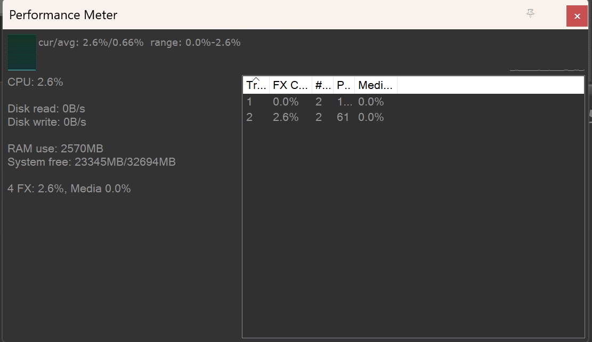The image size is (592, 342).
Task: Click the 61 value in row 2
Action: pos(343,117)
